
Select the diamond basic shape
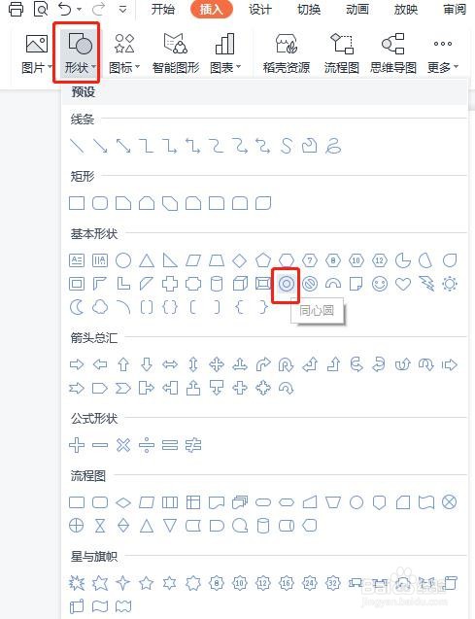pyautogui.click(x=240, y=260)
